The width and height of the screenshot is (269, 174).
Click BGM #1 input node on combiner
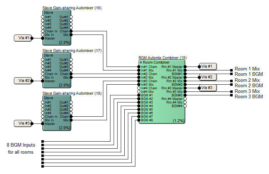pyautogui.click(x=139, y=95)
